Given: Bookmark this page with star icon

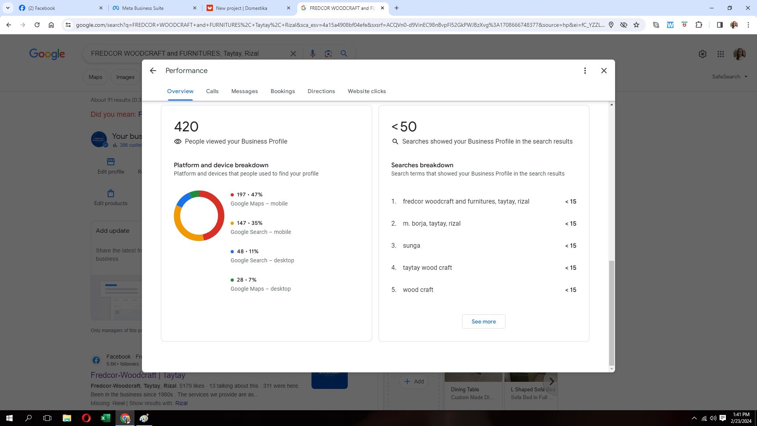Looking at the screenshot, I should [636, 25].
